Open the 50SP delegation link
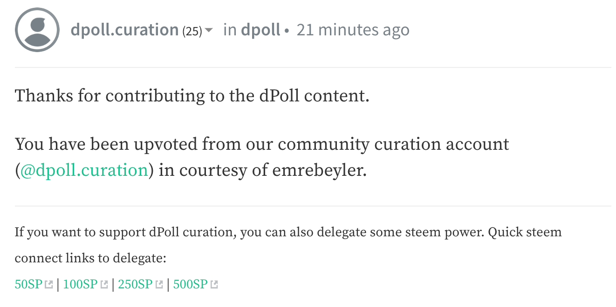Image resolution: width=616 pixels, height=307 pixels. click(x=28, y=284)
